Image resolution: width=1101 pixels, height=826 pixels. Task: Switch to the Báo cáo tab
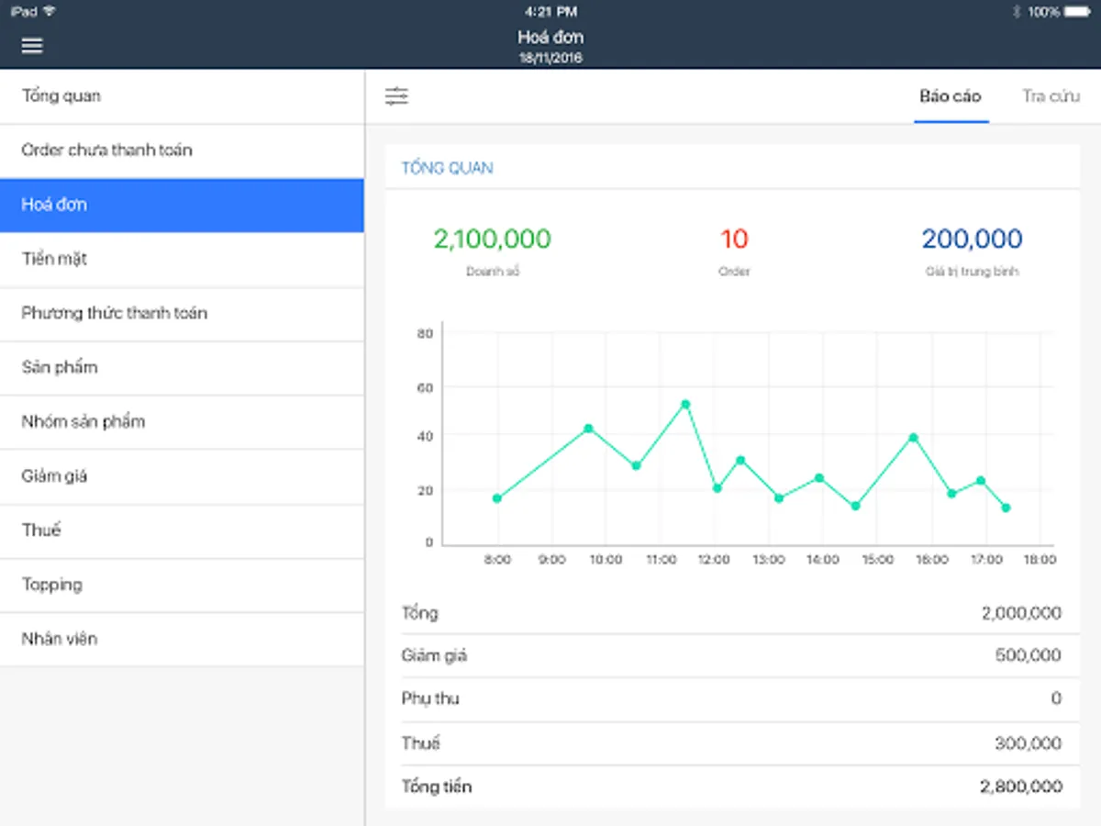click(951, 96)
